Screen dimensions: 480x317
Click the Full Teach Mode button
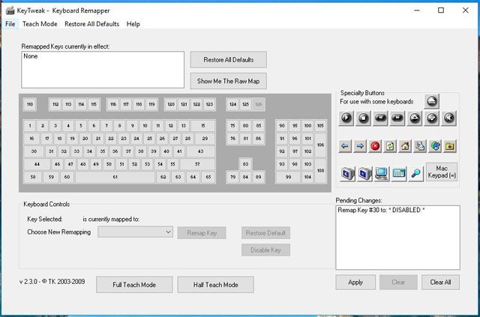coord(133,285)
